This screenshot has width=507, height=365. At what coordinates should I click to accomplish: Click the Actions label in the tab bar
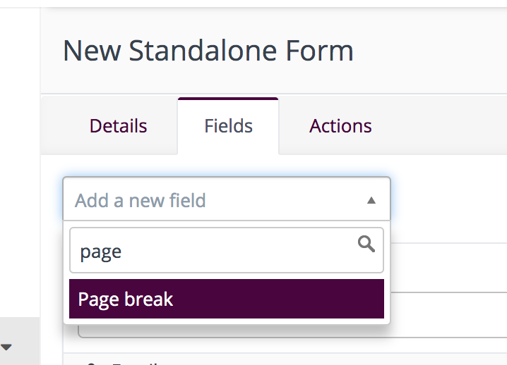(340, 126)
